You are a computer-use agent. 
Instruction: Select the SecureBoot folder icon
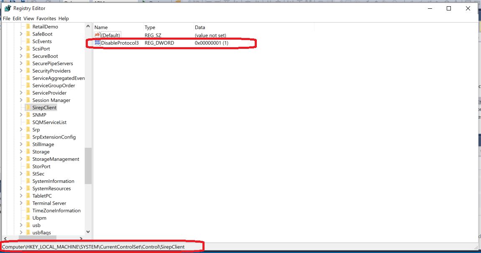(x=28, y=56)
